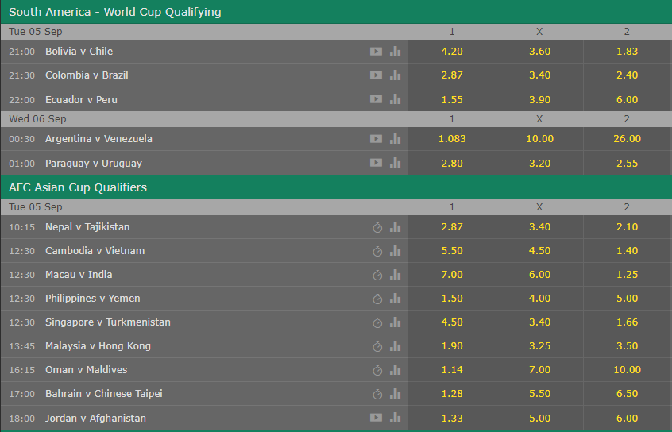Open Cambodia v Vietnam match link

pos(95,251)
